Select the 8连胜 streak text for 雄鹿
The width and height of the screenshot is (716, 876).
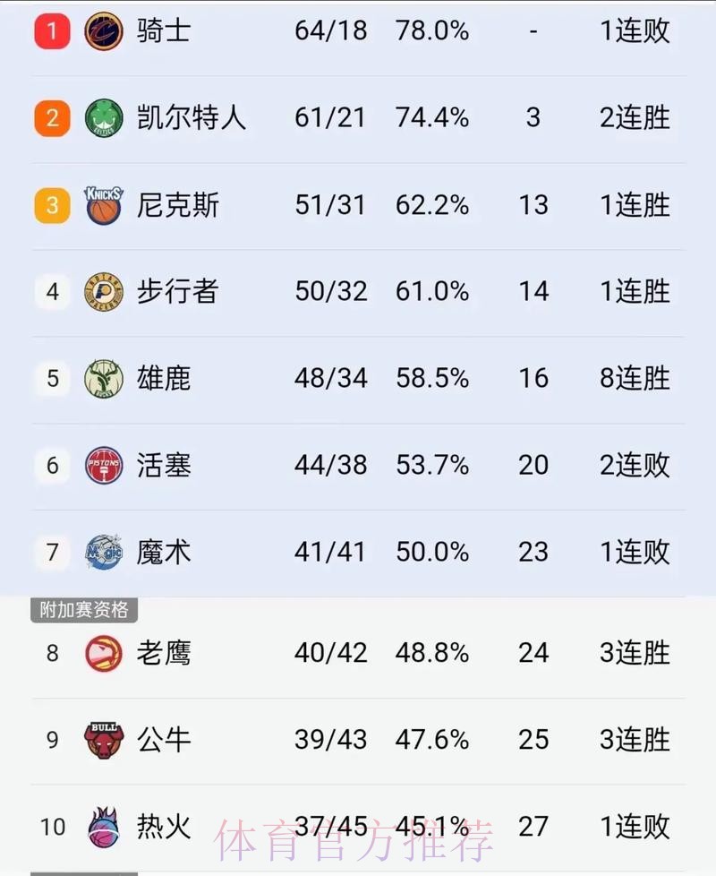[x=635, y=379]
